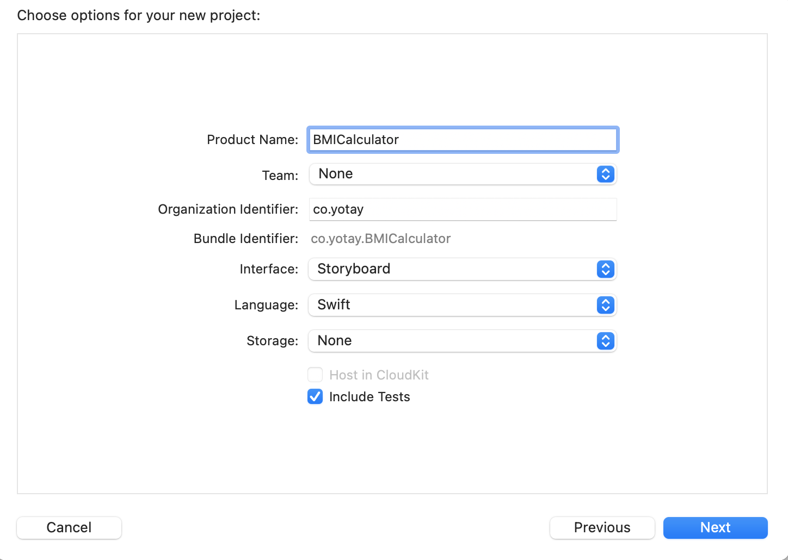The width and height of the screenshot is (788, 560).
Task: Click the disabled Host in CloudKit checkbox
Action: point(315,375)
